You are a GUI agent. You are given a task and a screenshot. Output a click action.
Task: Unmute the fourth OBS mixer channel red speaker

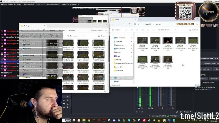tap(170, 108)
